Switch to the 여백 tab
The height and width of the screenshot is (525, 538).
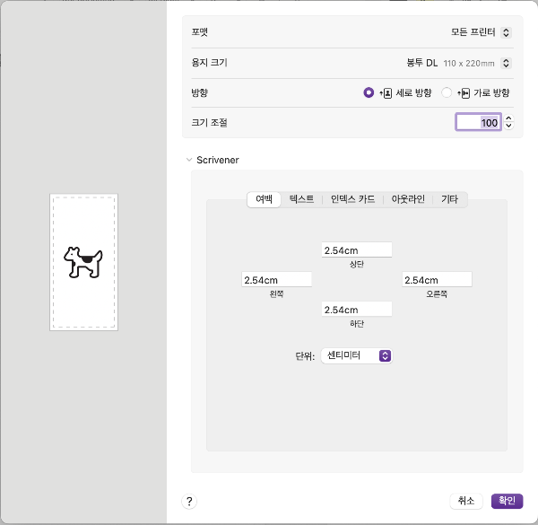pos(264,199)
